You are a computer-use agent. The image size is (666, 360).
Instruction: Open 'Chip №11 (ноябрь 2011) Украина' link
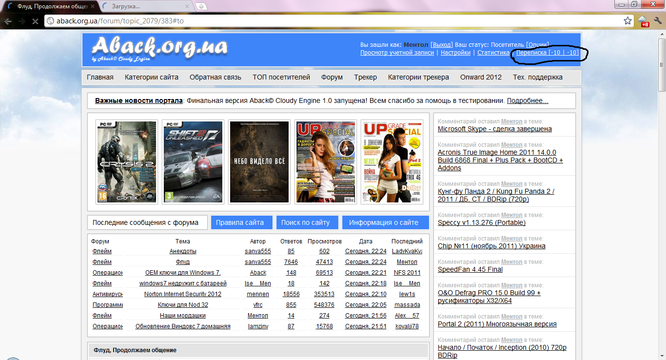[491, 246]
